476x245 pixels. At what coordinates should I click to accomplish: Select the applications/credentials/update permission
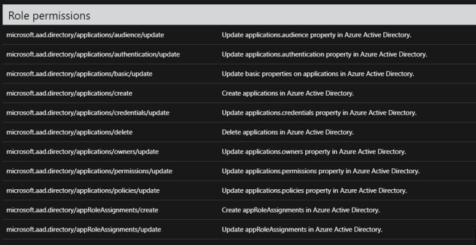[x=88, y=113]
